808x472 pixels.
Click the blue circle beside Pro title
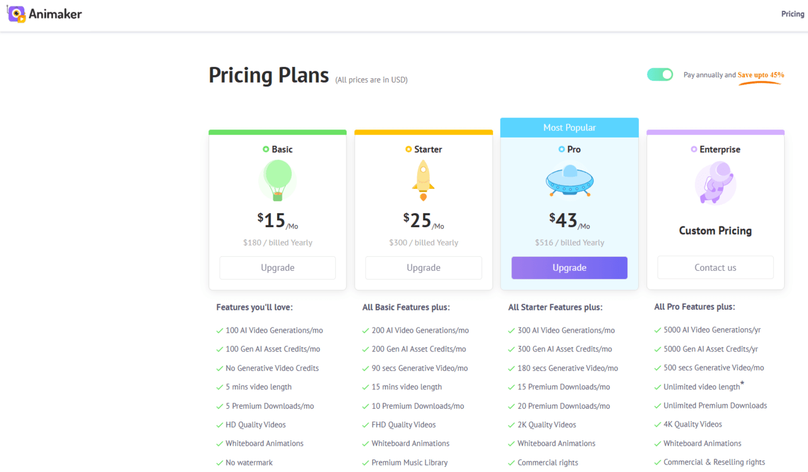click(x=562, y=150)
